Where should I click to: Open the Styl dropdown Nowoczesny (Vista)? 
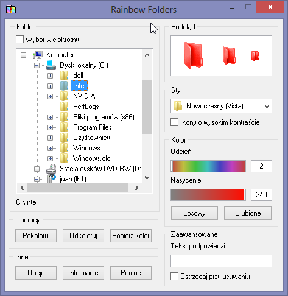(x=221, y=106)
